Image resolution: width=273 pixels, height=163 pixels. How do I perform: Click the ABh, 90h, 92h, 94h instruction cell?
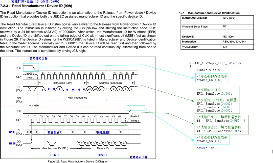[234, 42]
